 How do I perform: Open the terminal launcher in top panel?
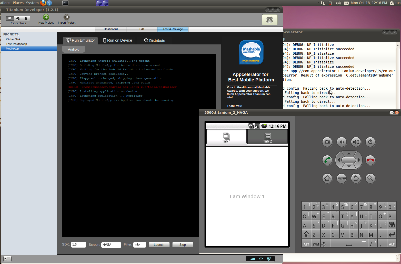[x=65, y=3]
